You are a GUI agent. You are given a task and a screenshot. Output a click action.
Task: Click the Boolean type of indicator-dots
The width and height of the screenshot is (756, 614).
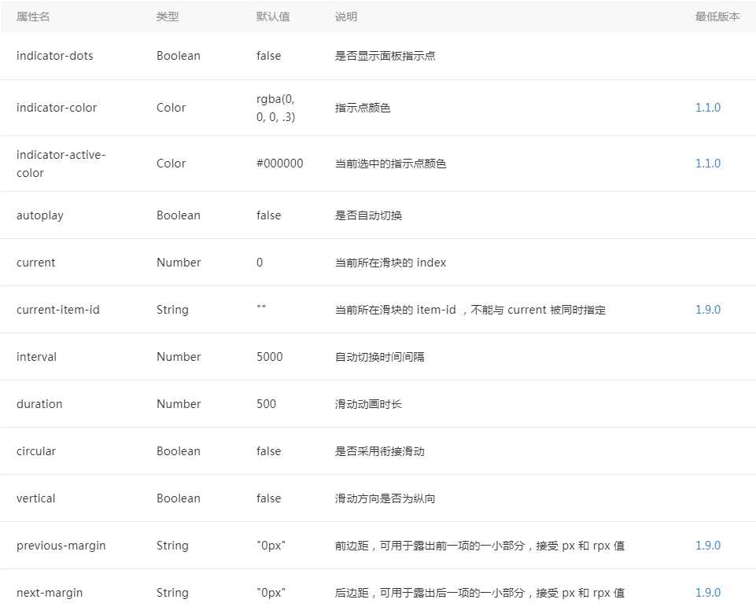[x=179, y=56]
